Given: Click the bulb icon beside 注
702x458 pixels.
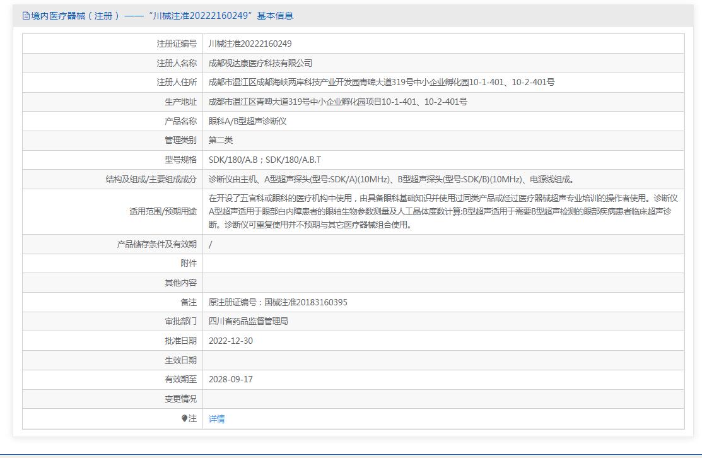Looking at the screenshot, I should 184,418.
